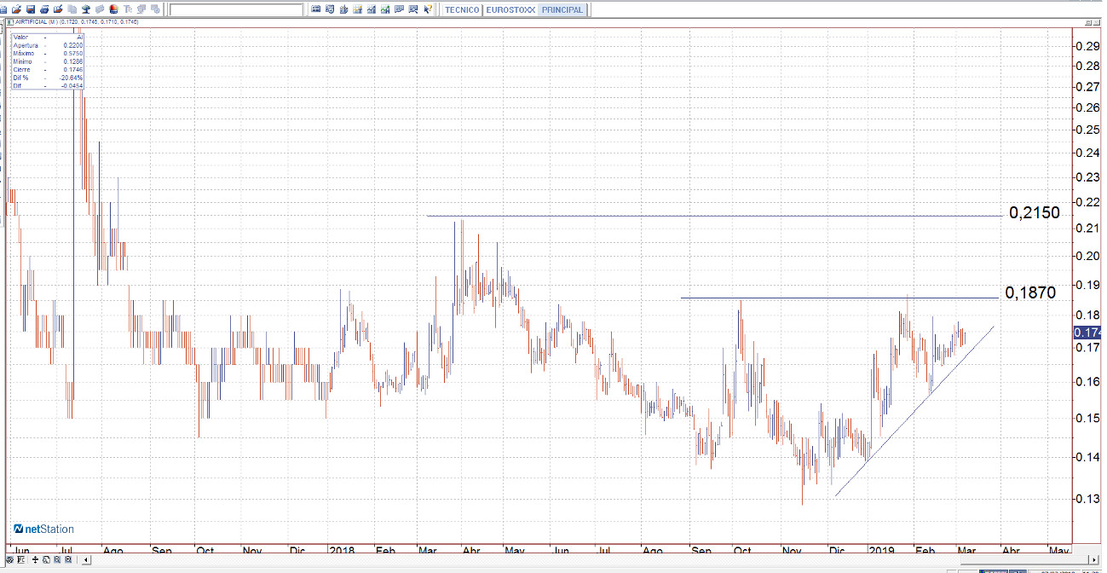The height and width of the screenshot is (573, 1107).
Task: Click the current price marker 0.174
Action: click(1089, 333)
